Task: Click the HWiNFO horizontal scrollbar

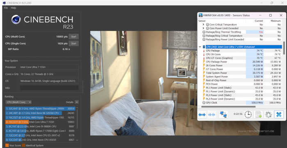Action: tap(228, 107)
